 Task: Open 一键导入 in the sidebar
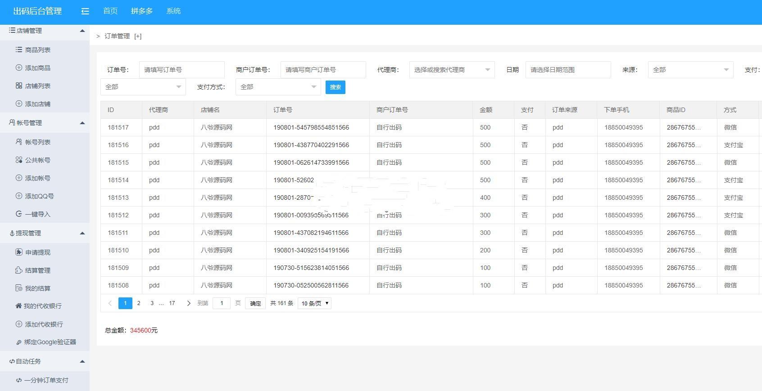coord(38,214)
